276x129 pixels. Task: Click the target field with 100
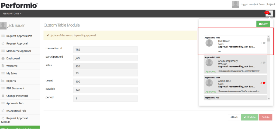click(x=105, y=82)
